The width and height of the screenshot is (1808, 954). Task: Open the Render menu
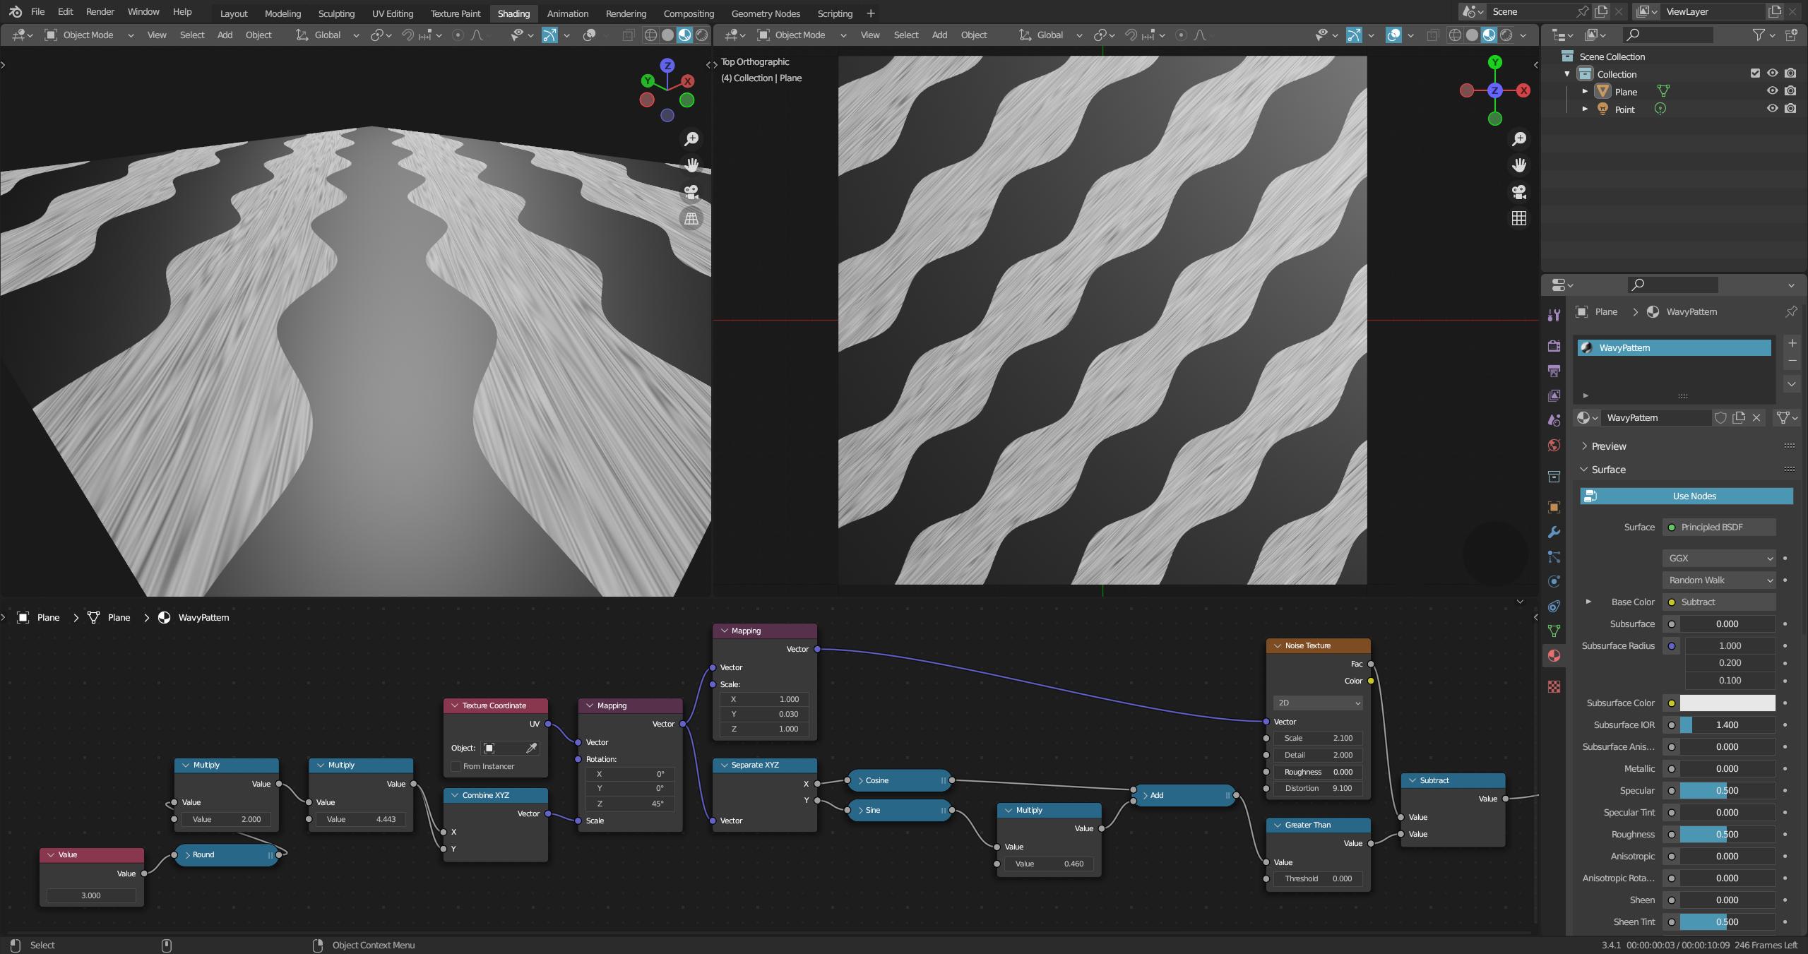coord(100,12)
